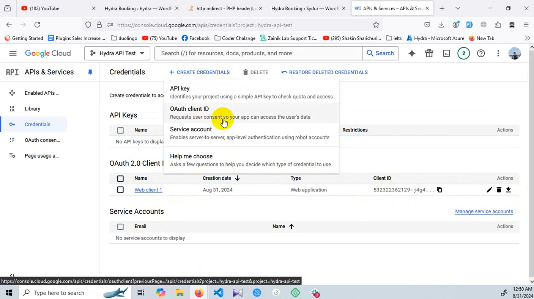
Task: Open the three-dot settings and utilities menu
Action: pyautogui.click(x=498, y=53)
